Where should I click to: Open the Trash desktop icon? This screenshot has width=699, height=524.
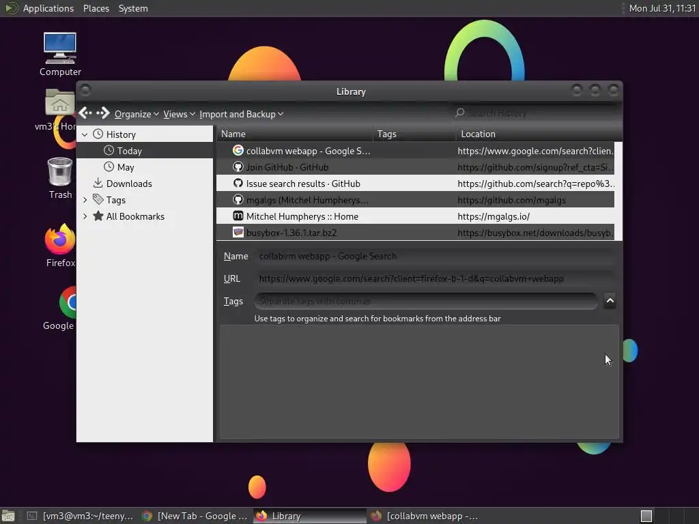coord(60,178)
